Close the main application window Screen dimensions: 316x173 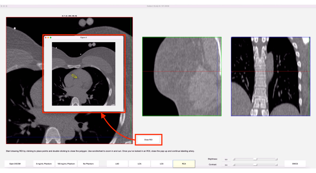click(x=1, y=6)
